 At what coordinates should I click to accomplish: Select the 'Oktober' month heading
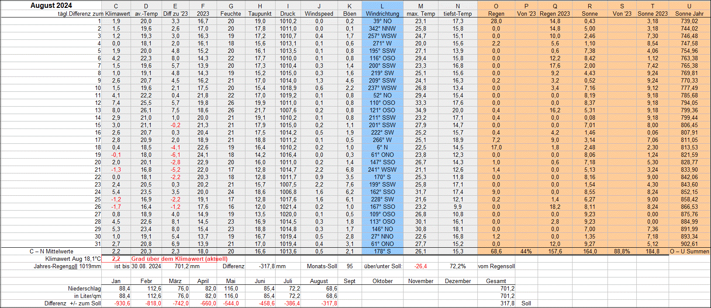[383, 281]
